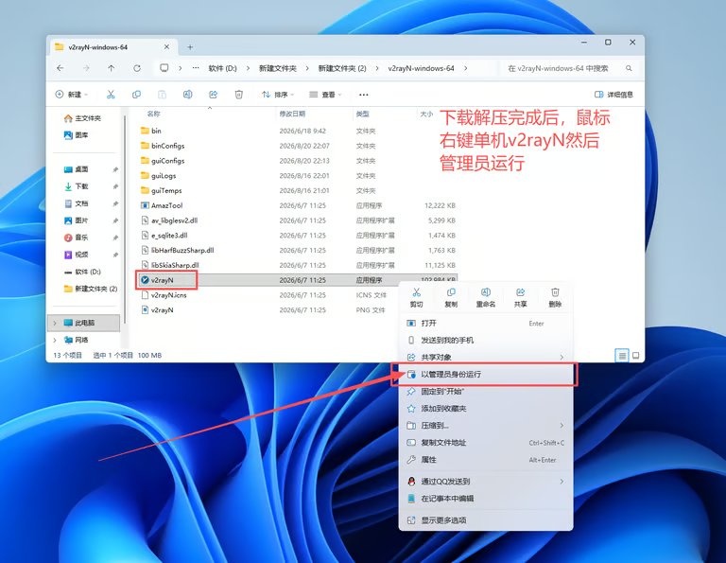Toggle the 详细信息 details pane
Viewport: 726px width, 563px height.
tap(614, 95)
